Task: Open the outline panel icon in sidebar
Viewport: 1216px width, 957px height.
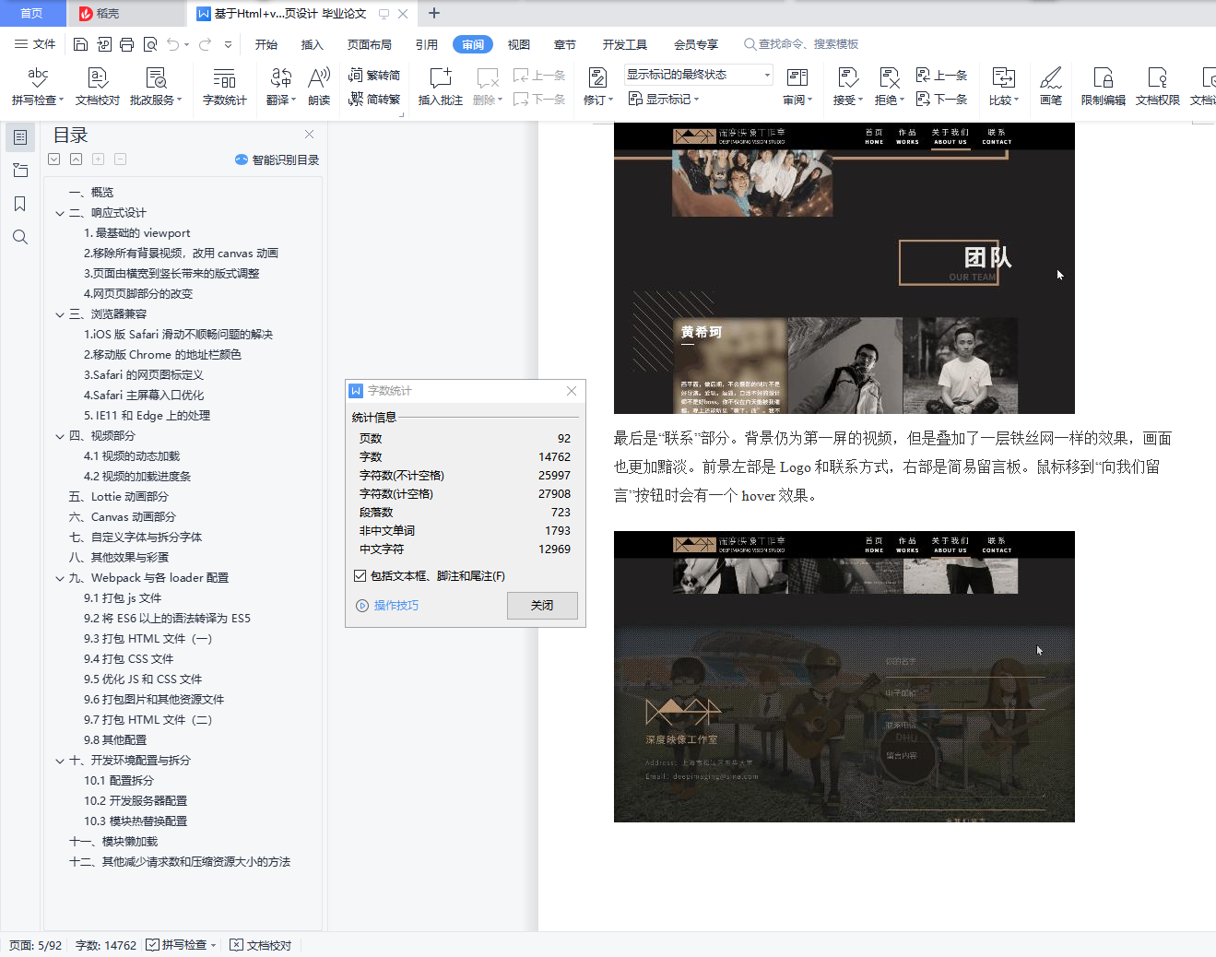Action: click(x=20, y=137)
